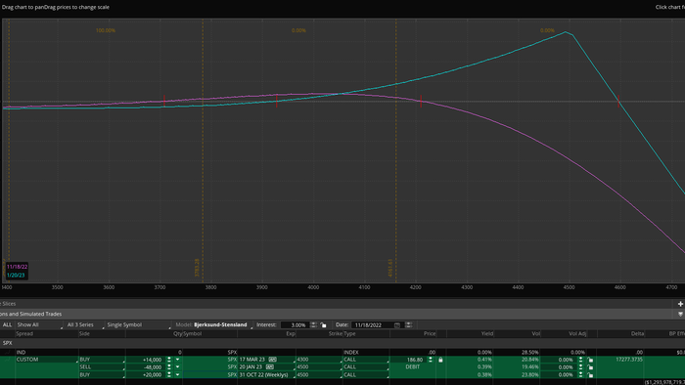Click red breakeven marker near 4600

tap(618, 102)
